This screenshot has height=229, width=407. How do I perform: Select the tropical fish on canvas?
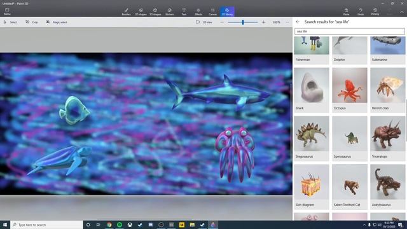[74, 110]
